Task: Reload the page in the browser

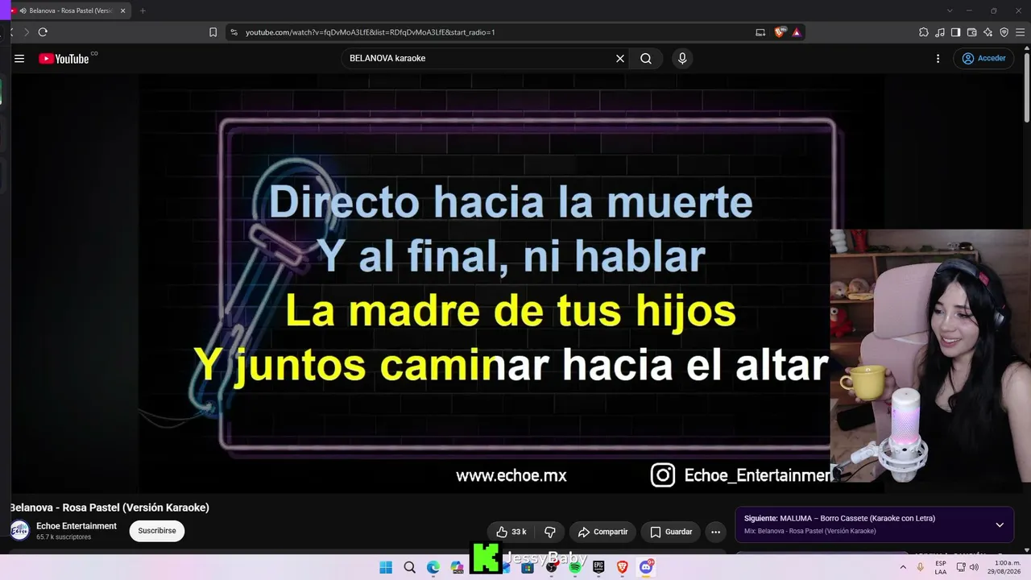Action: [x=43, y=32]
